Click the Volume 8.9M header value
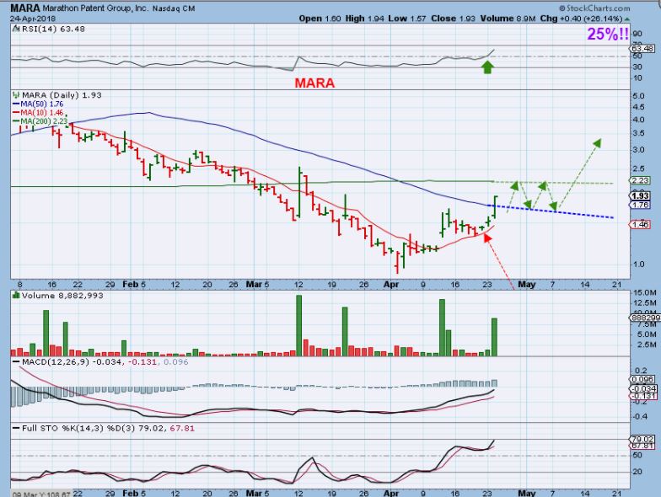 [508, 19]
